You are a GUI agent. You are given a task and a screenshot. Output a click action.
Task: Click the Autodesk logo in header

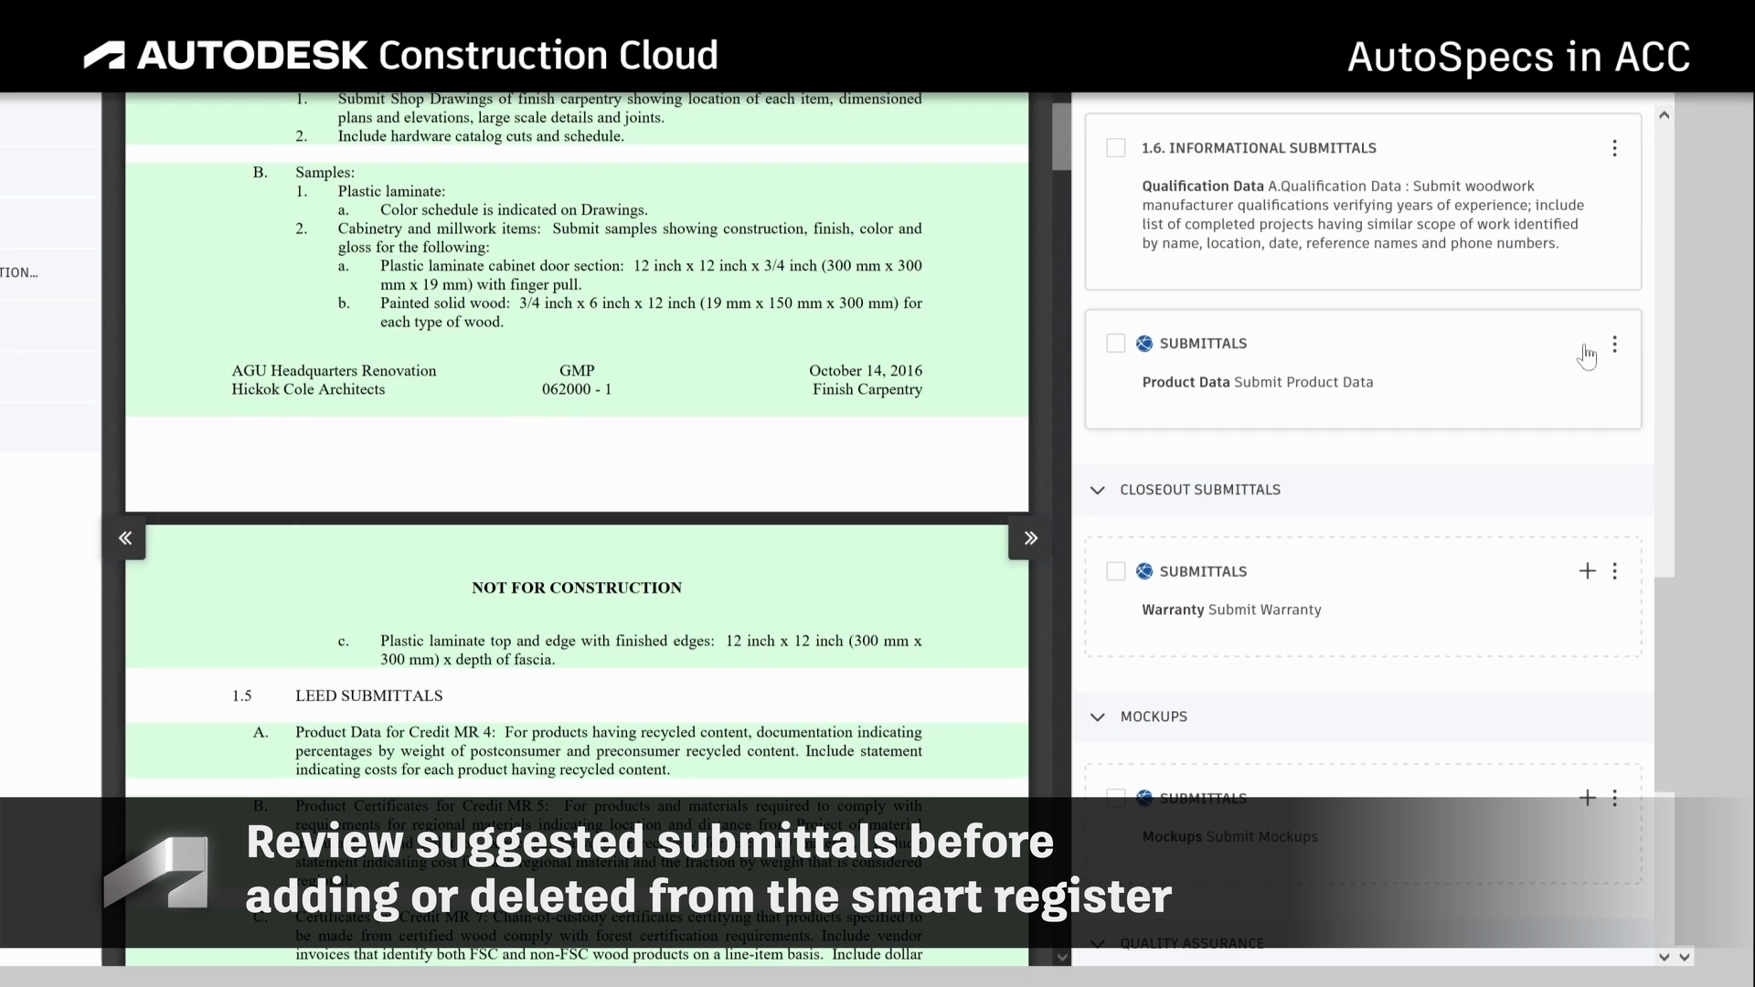pos(400,56)
